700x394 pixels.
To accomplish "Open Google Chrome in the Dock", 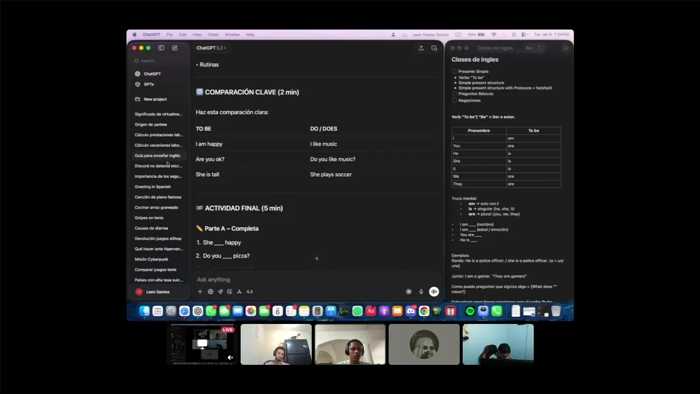I will point(424,311).
